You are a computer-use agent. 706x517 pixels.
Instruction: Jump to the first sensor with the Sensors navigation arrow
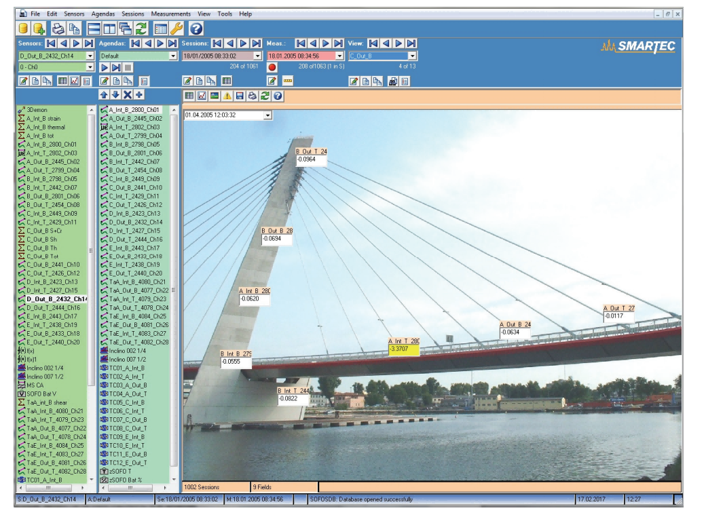click(50, 43)
